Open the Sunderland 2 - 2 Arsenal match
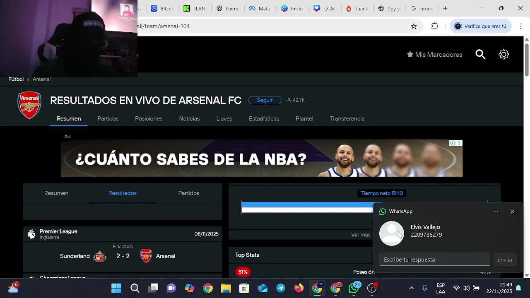The height and width of the screenshot is (298, 530). pyautogui.click(x=123, y=256)
